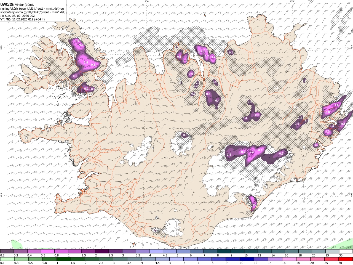Viewport: 353px width, 265px height.
Task: Select the deep blue 10–12 swatch in lower legend
Action: click(x=247, y=259)
